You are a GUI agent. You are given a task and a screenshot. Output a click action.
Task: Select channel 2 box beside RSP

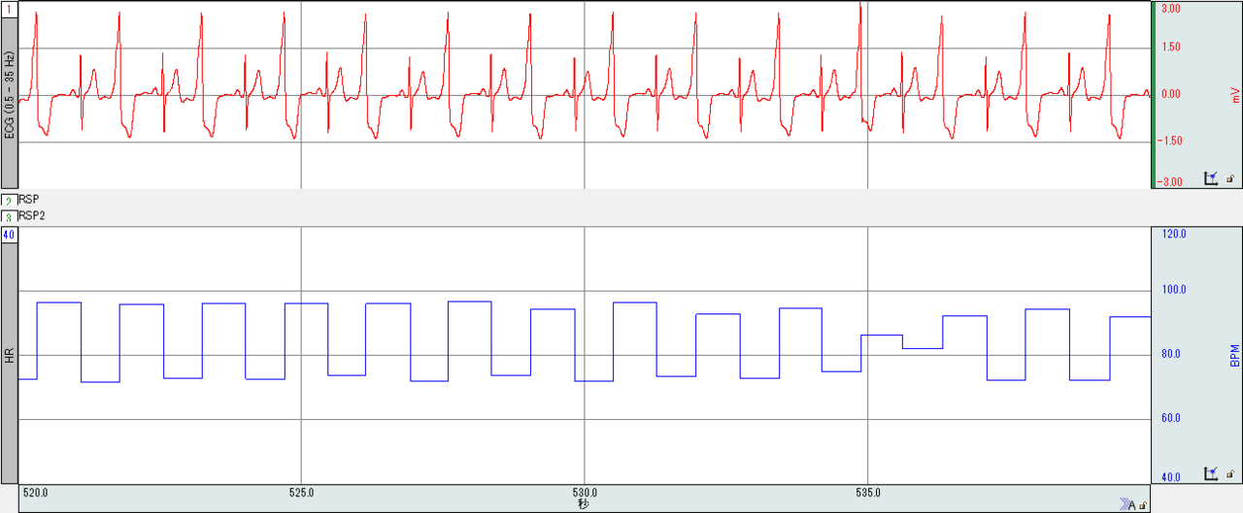pos(9,201)
